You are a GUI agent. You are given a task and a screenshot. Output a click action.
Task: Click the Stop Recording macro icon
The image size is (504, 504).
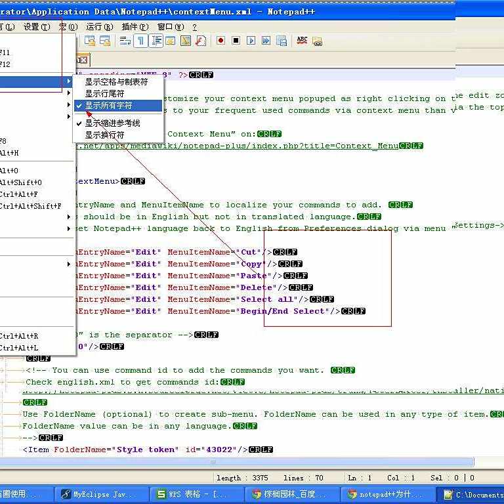point(236,41)
